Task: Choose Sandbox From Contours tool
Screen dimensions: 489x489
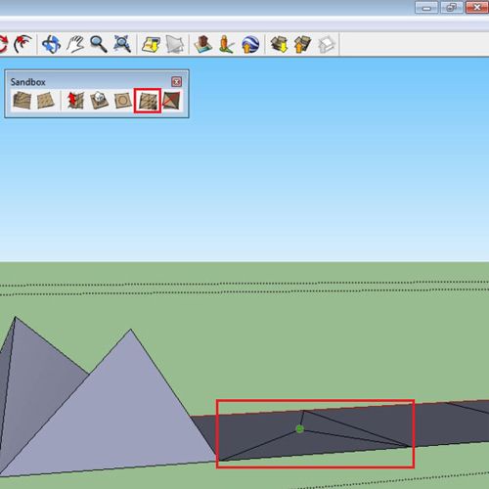Action: click(22, 100)
